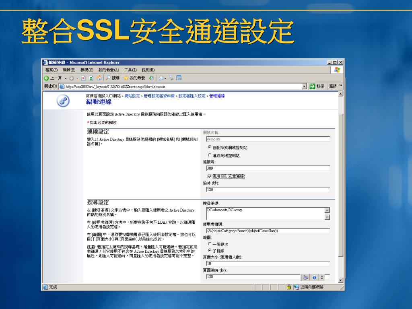Go to the Home page icon
The image size is (412, 309).
[x=99, y=78]
